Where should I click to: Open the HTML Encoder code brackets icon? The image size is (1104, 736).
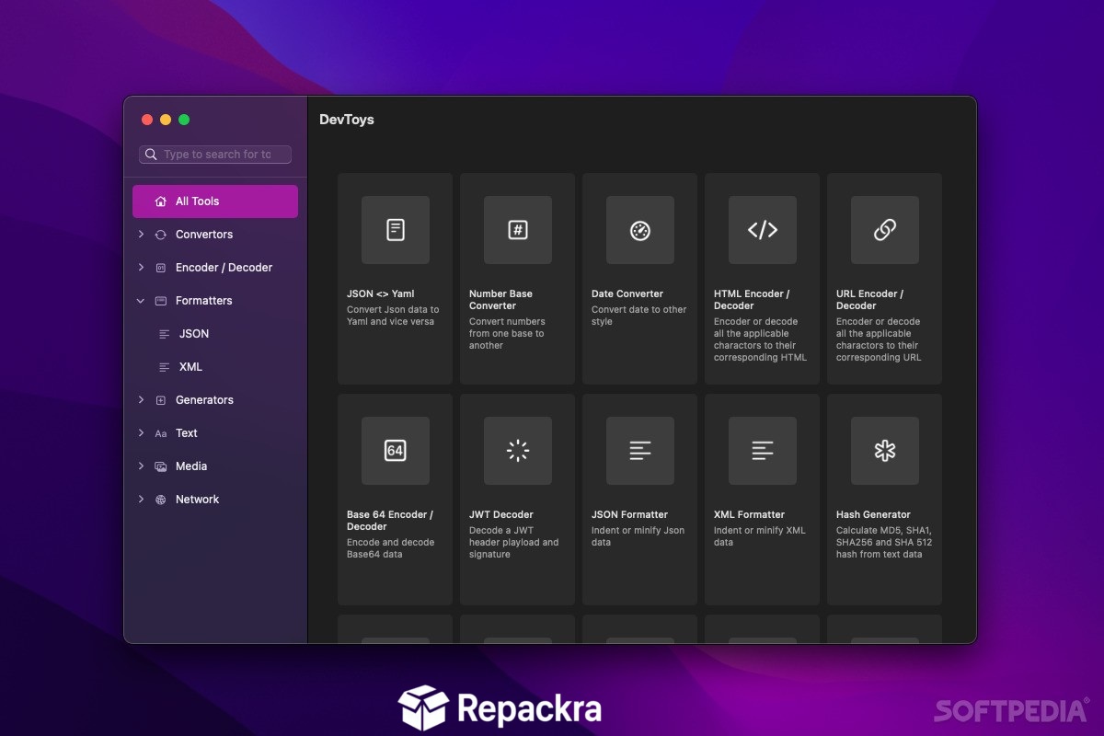coord(763,230)
